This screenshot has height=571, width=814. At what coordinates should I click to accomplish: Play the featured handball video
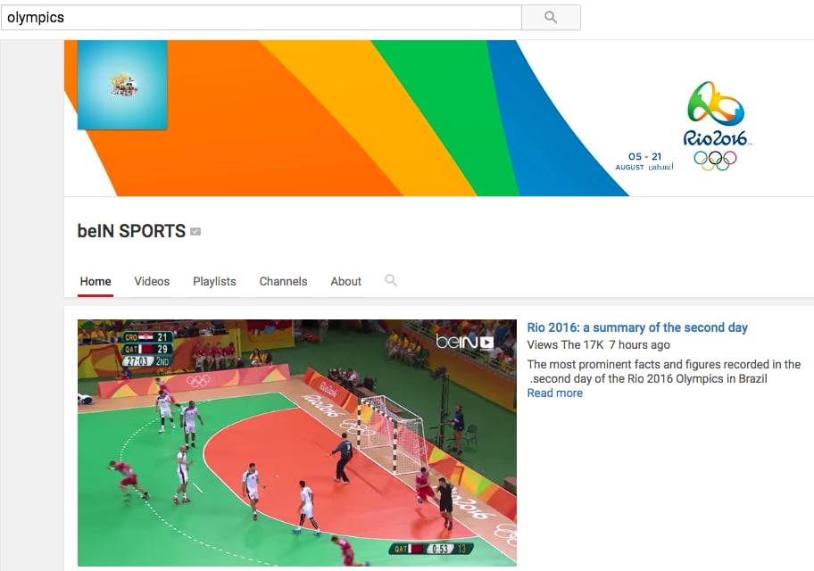297,443
